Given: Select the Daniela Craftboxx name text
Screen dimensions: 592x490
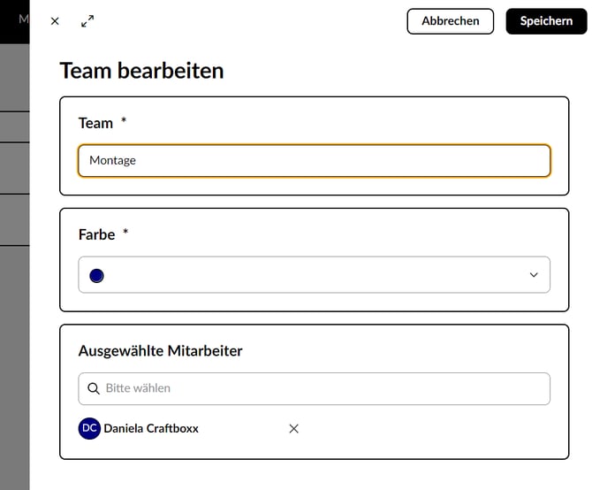Looking at the screenshot, I should pos(151,428).
